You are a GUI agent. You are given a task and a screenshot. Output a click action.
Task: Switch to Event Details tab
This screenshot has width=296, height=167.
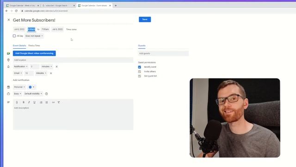[x=19, y=45]
